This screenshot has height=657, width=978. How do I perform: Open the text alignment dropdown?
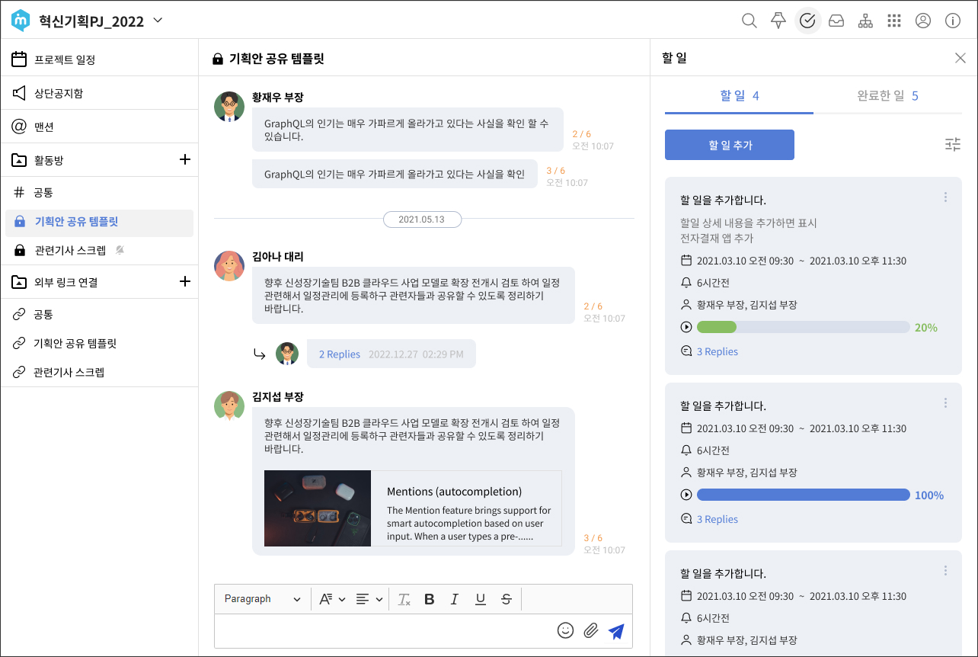pyautogui.click(x=369, y=599)
